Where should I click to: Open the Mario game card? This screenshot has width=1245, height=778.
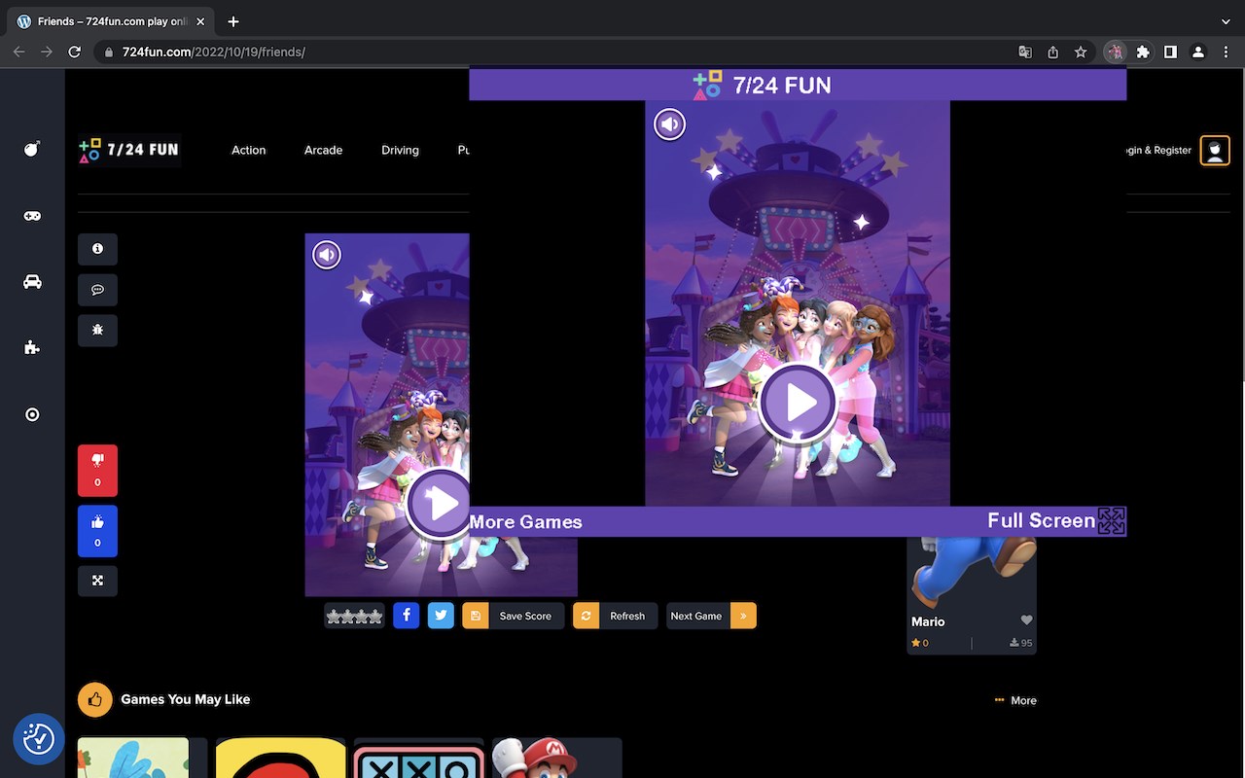971,595
